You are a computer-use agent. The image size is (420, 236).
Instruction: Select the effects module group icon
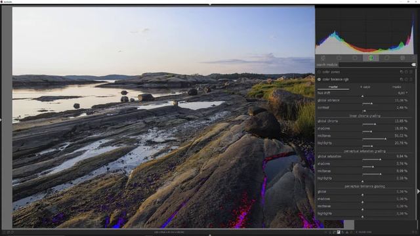tap(402, 58)
